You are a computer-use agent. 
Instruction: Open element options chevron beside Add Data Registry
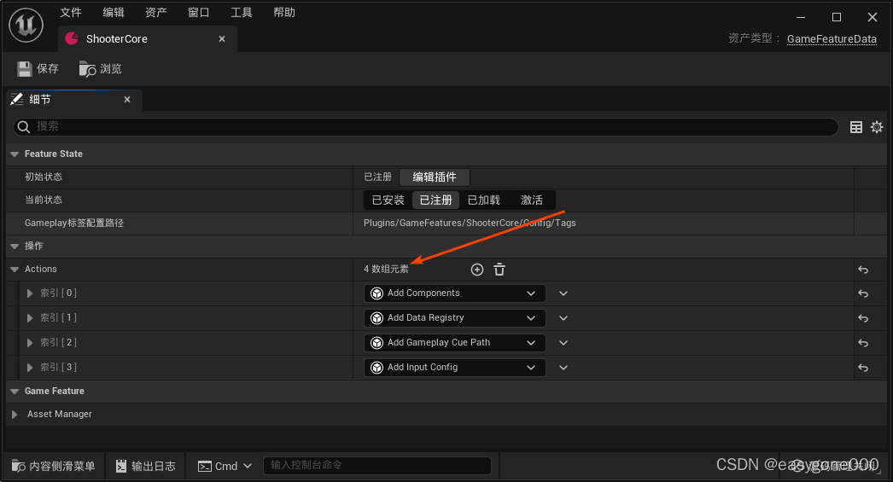[563, 318]
